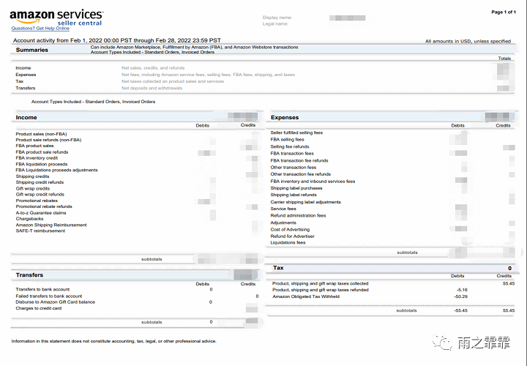Click the 'Account activity from Feb 1, 2022' heading
This screenshot has height=366, width=527.
coord(117,40)
